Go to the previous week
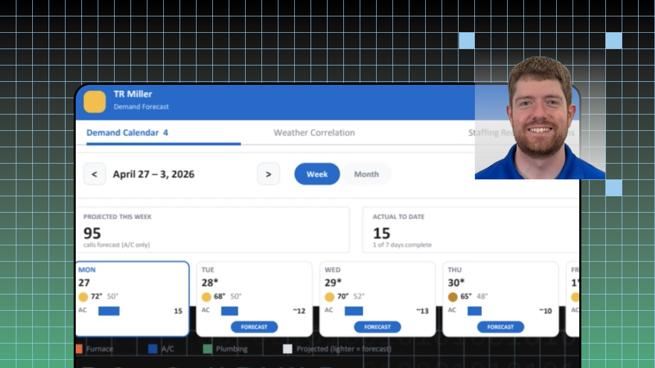 click(95, 174)
